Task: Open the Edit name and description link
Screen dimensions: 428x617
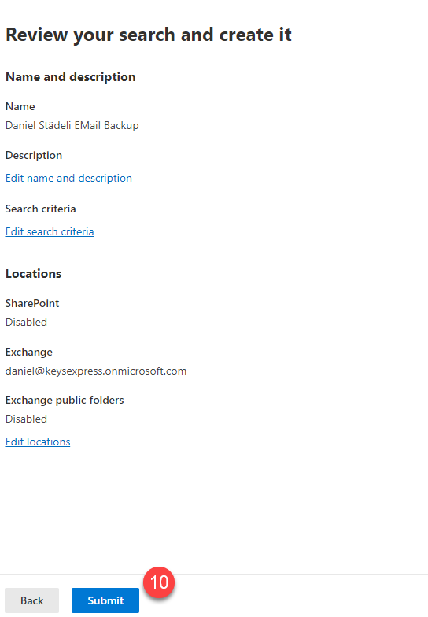Action: click(69, 178)
